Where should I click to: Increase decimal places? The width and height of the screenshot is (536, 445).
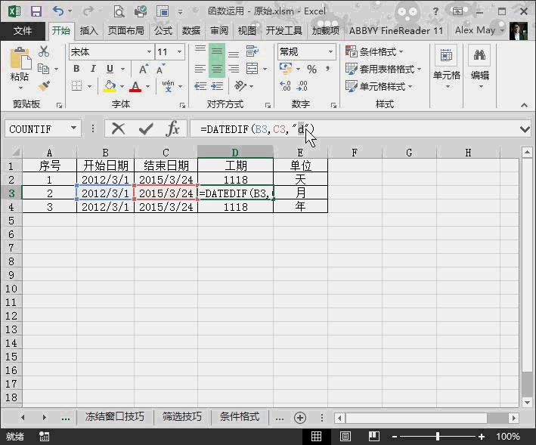(285, 85)
